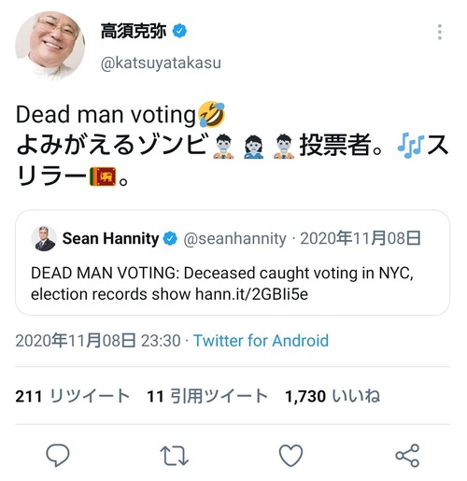Open Sean Hannity's small avatar

(x=44, y=238)
